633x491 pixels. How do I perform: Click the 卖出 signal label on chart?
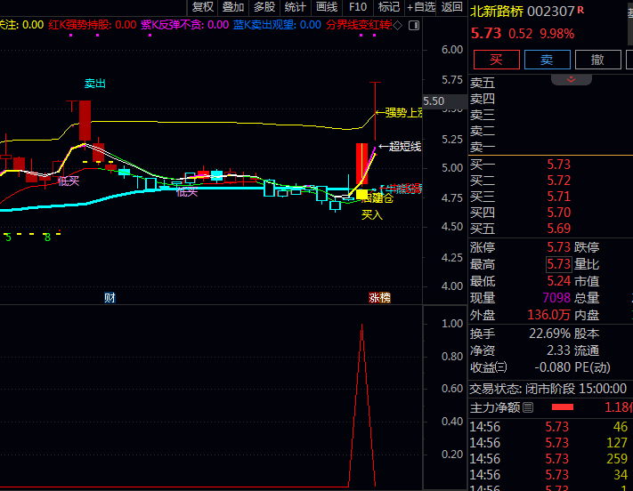[x=95, y=84]
